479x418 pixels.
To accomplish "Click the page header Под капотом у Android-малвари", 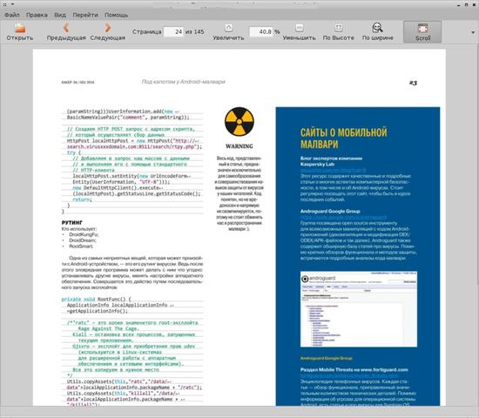I will pyautogui.click(x=183, y=82).
